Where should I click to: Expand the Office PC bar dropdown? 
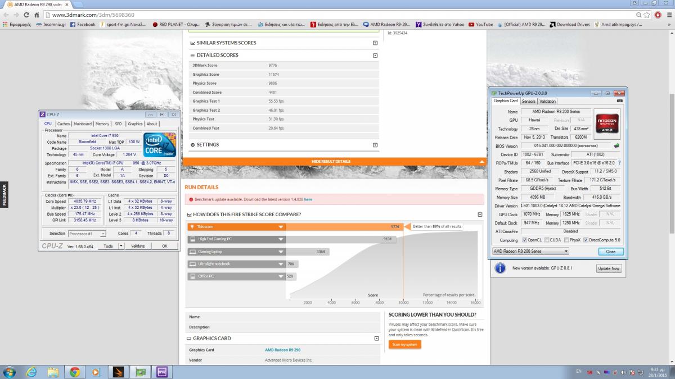click(x=281, y=276)
